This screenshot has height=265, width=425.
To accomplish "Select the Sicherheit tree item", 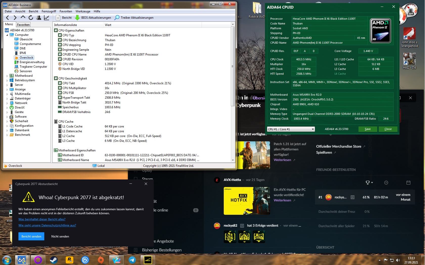I will click(x=21, y=121).
